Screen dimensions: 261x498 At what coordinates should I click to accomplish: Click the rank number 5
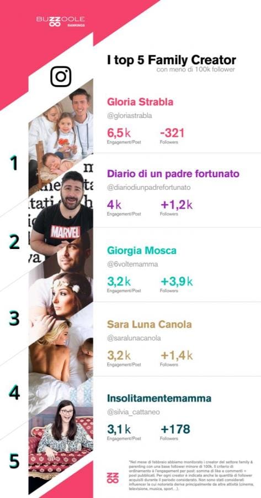[x=14, y=460]
